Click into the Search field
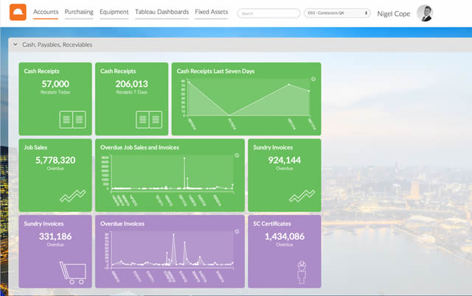The width and height of the screenshot is (472, 296). [x=269, y=13]
